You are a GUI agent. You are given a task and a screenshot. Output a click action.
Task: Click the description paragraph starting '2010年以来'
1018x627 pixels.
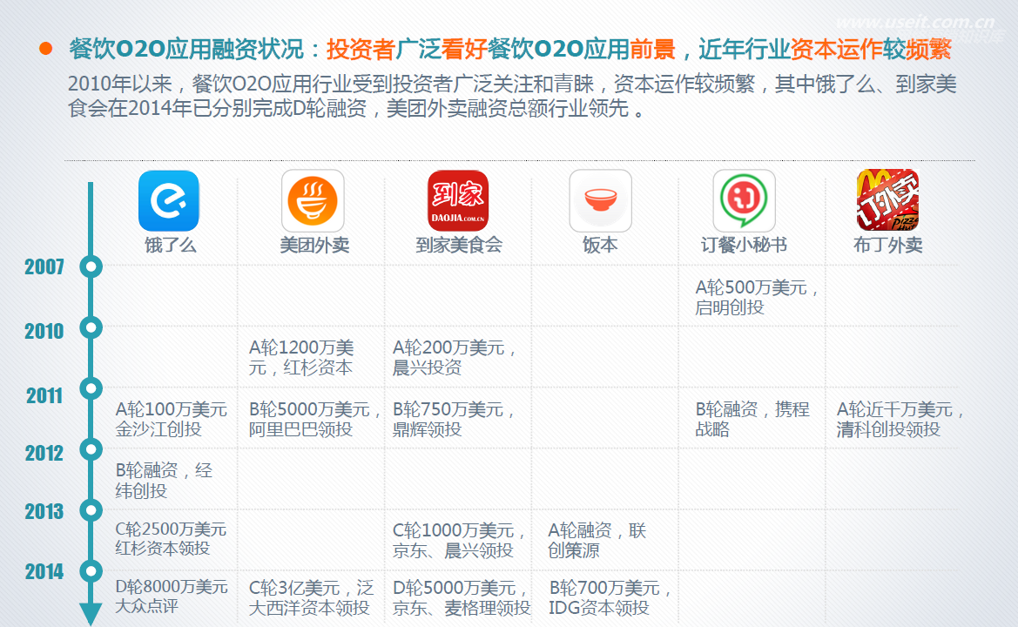512,96
